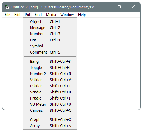
Task: Insert a Number box via Put menu
Action: point(50,34)
